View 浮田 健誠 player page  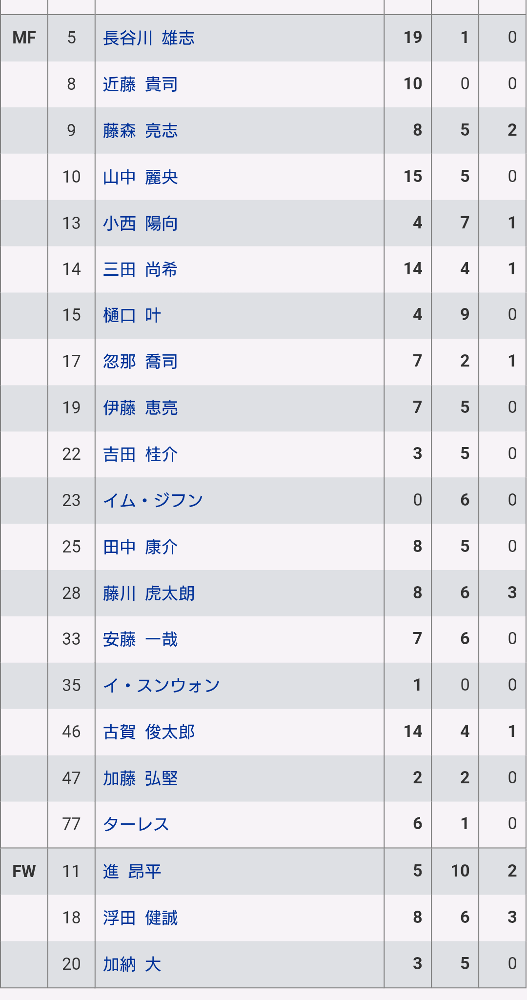141,918
